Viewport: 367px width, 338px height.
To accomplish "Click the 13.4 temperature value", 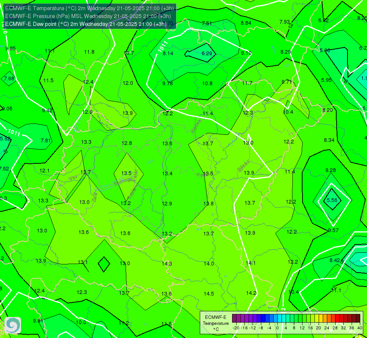I will pyautogui.click(x=167, y=174).
